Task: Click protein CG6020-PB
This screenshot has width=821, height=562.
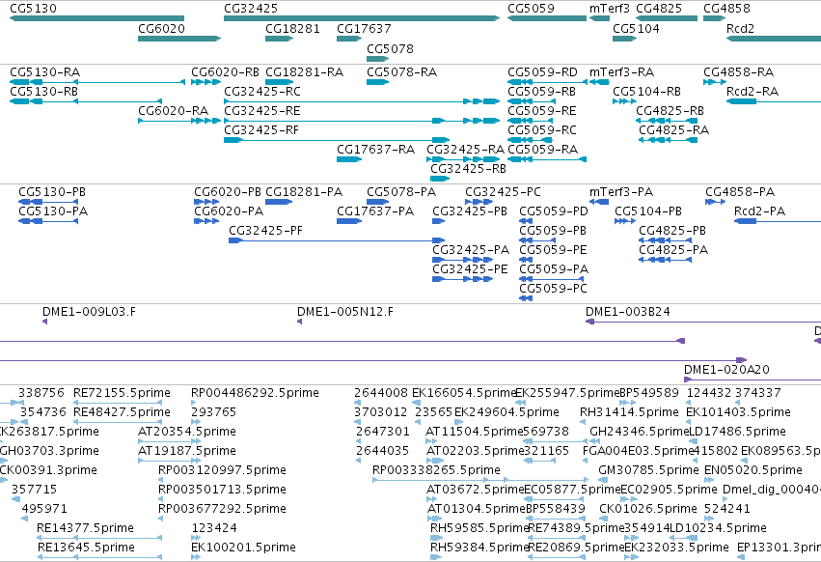Action: (206, 202)
